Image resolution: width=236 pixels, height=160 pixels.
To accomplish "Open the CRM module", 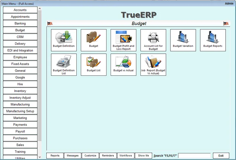I will (x=20, y=37).
